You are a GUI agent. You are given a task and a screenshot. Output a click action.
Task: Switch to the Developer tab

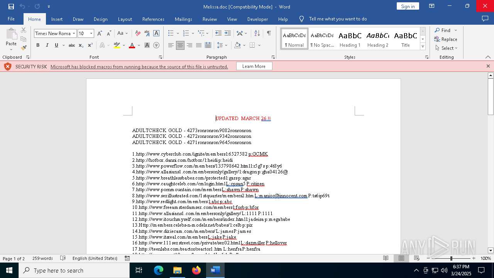257,19
